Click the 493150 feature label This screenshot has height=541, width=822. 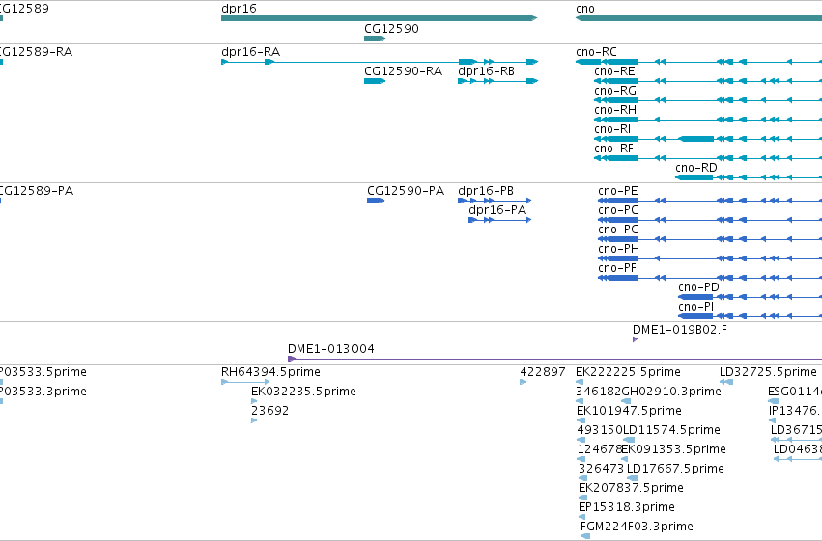coord(600,430)
